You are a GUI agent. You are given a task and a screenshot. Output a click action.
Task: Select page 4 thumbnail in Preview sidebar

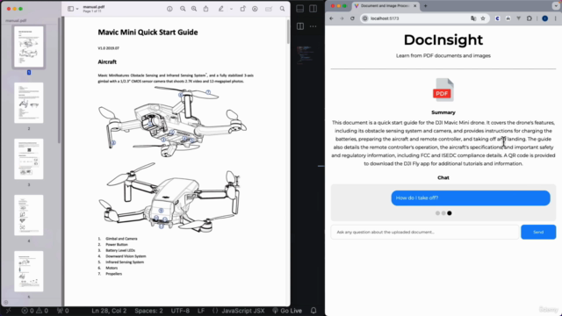(29, 215)
